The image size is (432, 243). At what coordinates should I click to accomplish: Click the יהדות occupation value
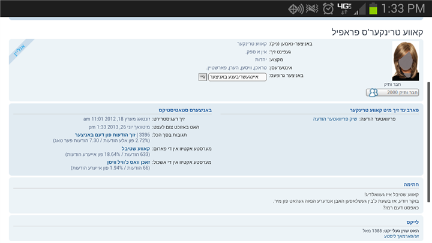pos(260,59)
